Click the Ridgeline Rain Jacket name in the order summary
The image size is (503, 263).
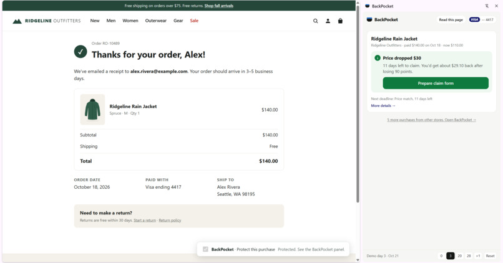tap(133, 107)
